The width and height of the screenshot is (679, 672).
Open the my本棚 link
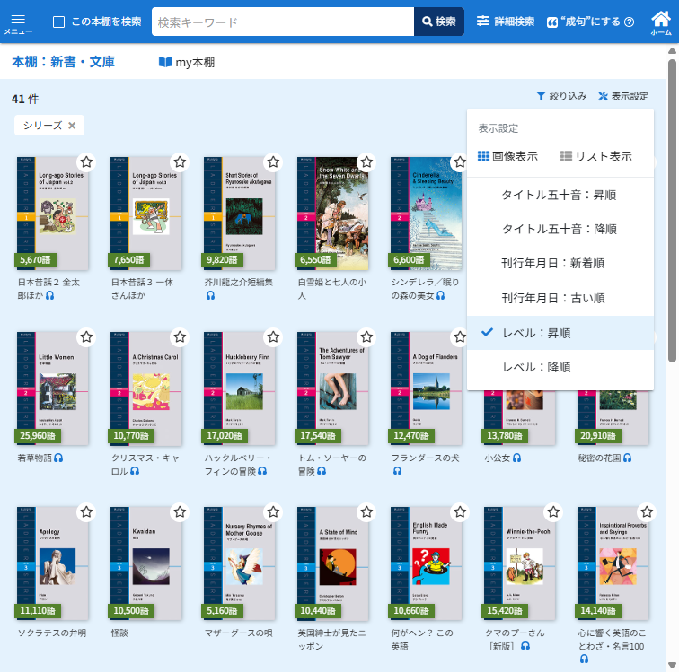187,62
